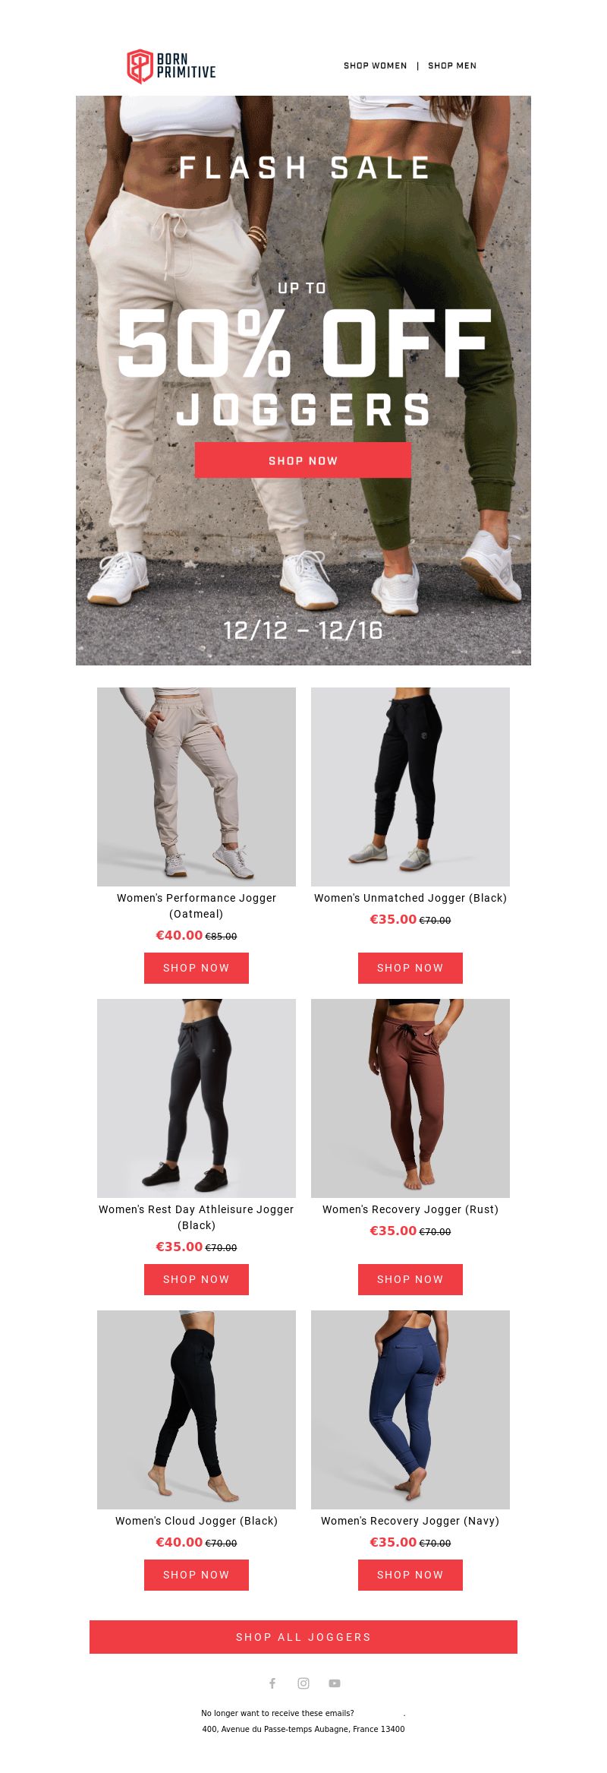Shop Now for Recovery Jogger Navy
Image resolution: width=607 pixels, height=1773 pixels.
(x=410, y=1575)
